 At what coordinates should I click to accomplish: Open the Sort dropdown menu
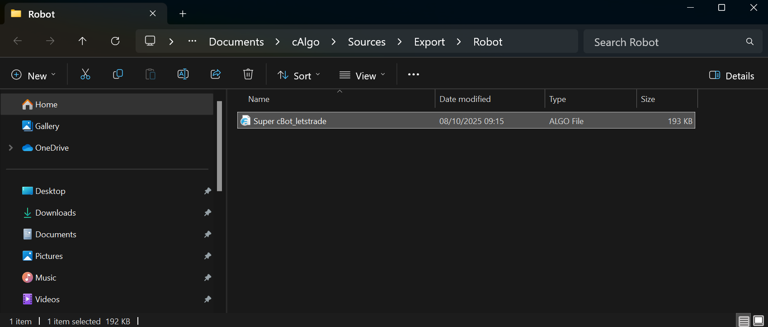coord(299,75)
